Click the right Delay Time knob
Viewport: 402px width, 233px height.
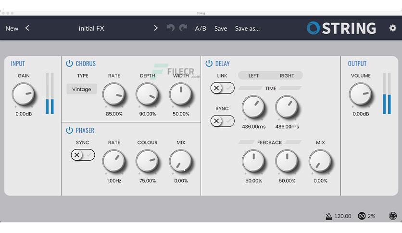coord(287,107)
